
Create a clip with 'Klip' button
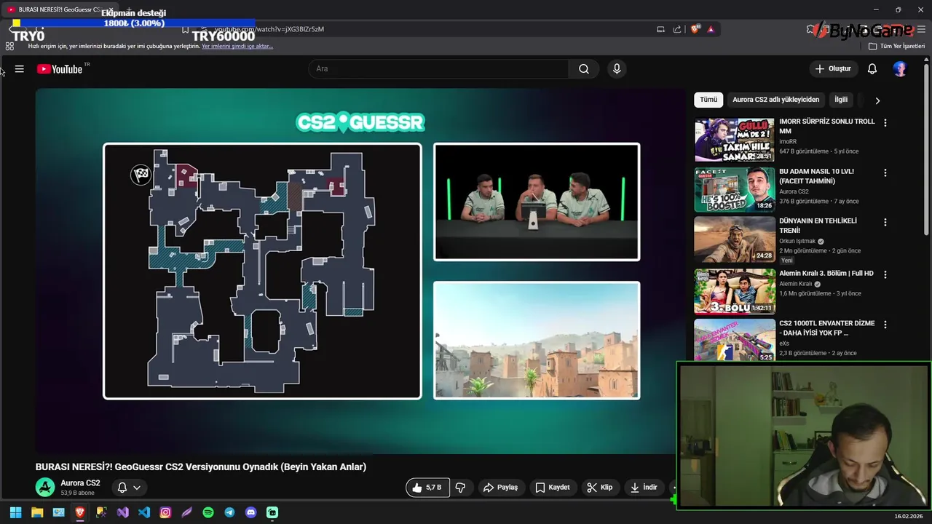600,488
